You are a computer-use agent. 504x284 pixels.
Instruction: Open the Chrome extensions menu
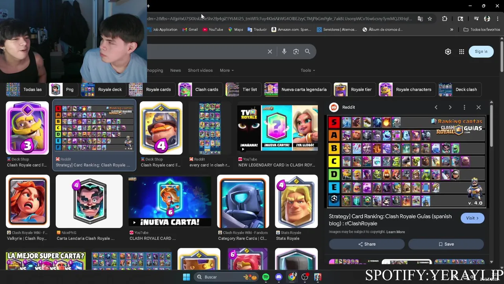[x=445, y=19]
